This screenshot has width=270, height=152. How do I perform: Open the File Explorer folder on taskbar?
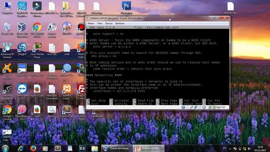point(94,148)
